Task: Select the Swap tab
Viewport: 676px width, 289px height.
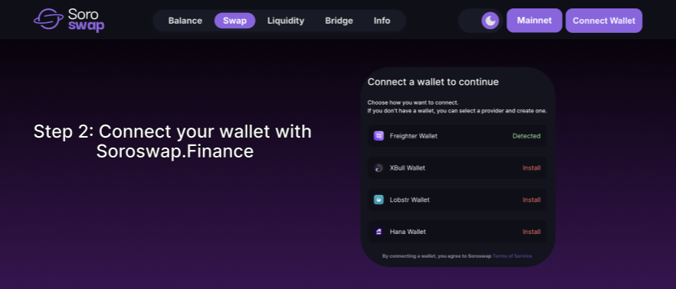Action: 235,21
